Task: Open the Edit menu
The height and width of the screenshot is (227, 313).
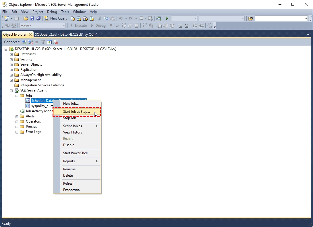Action: [14, 12]
